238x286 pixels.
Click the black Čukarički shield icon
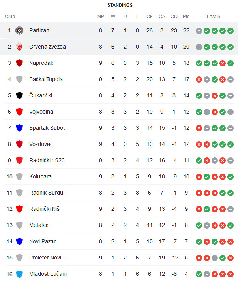(19, 95)
